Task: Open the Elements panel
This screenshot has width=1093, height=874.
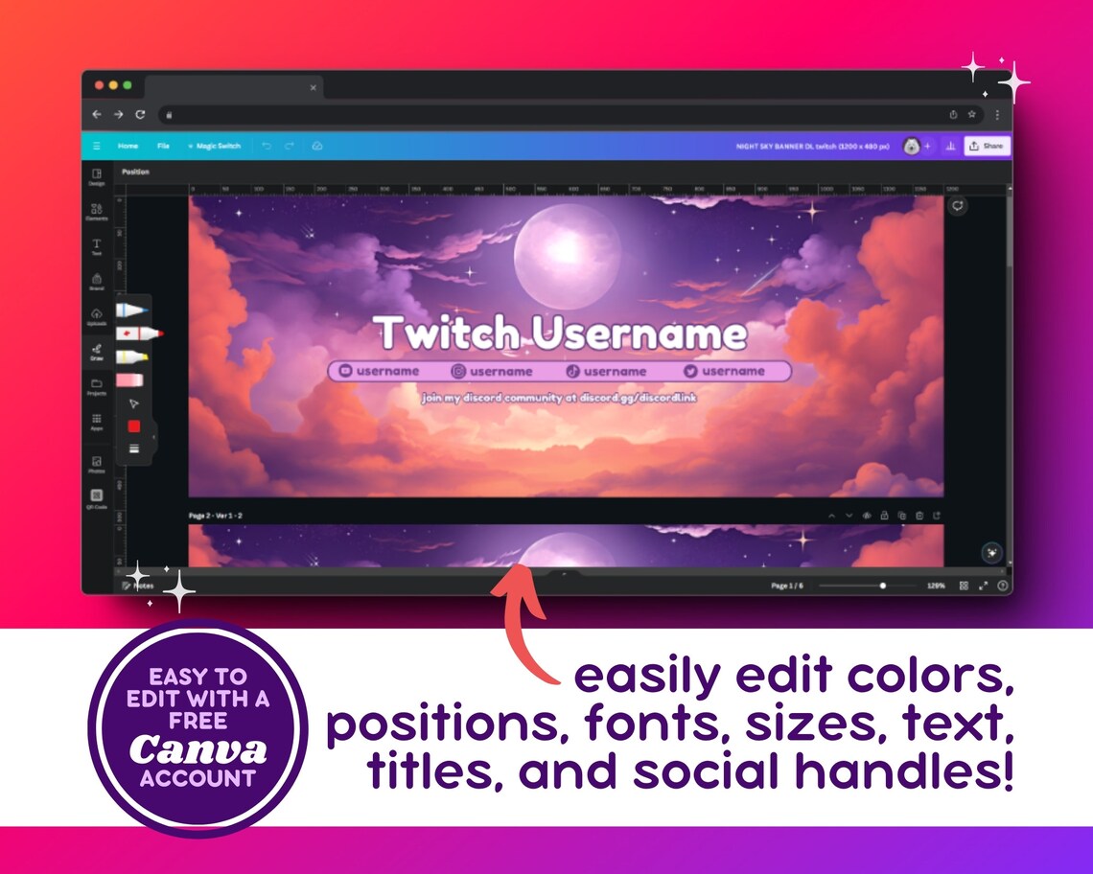Action: [95, 213]
